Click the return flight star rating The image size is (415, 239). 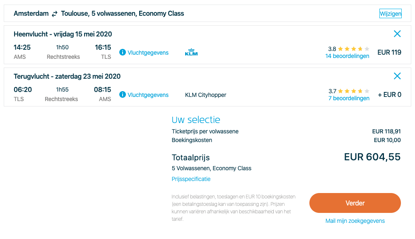353,91
